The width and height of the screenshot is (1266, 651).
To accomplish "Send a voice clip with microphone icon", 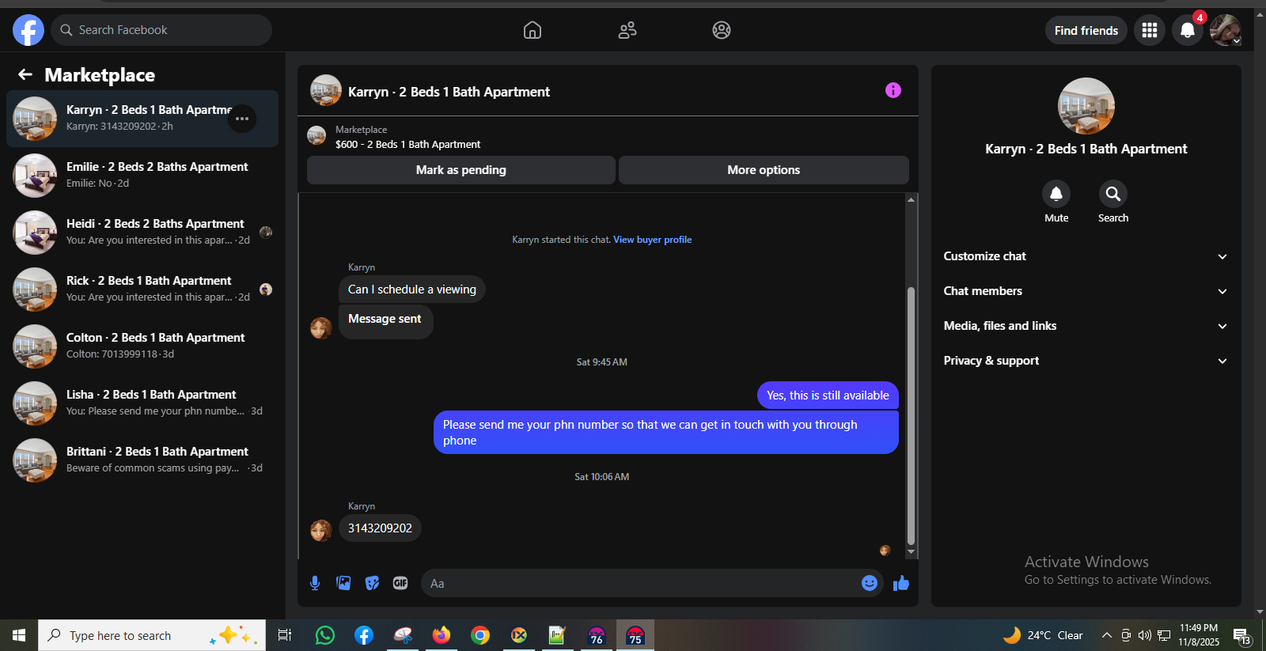I will pyautogui.click(x=315, y=583).
